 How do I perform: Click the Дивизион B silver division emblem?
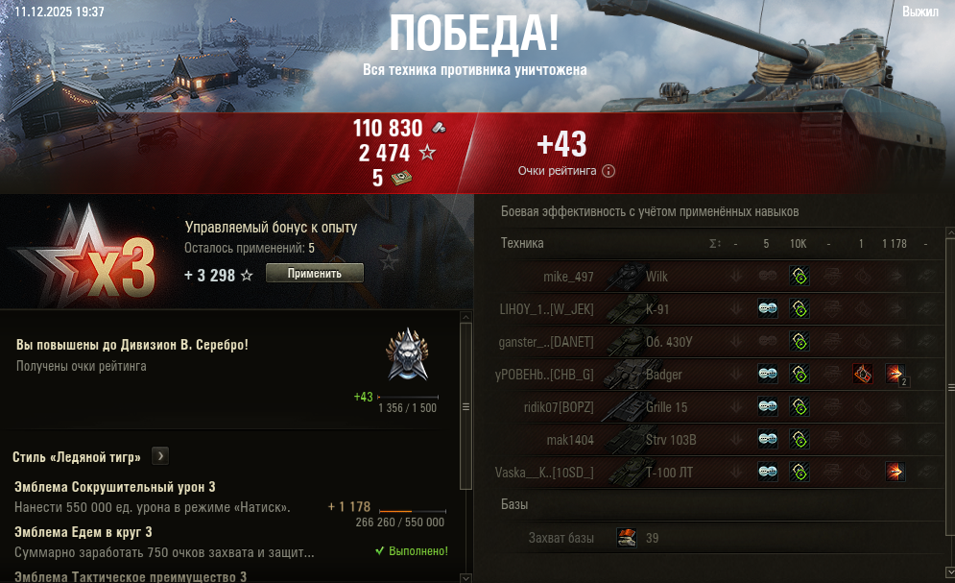coord(408,354)
